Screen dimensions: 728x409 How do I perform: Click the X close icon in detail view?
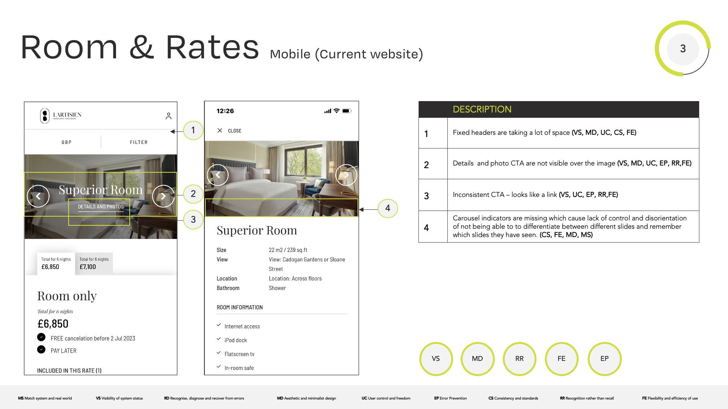(x=220, y=131)
